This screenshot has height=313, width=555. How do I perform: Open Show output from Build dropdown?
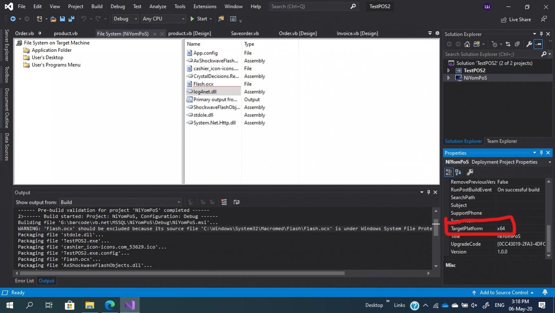pos(120,202)
